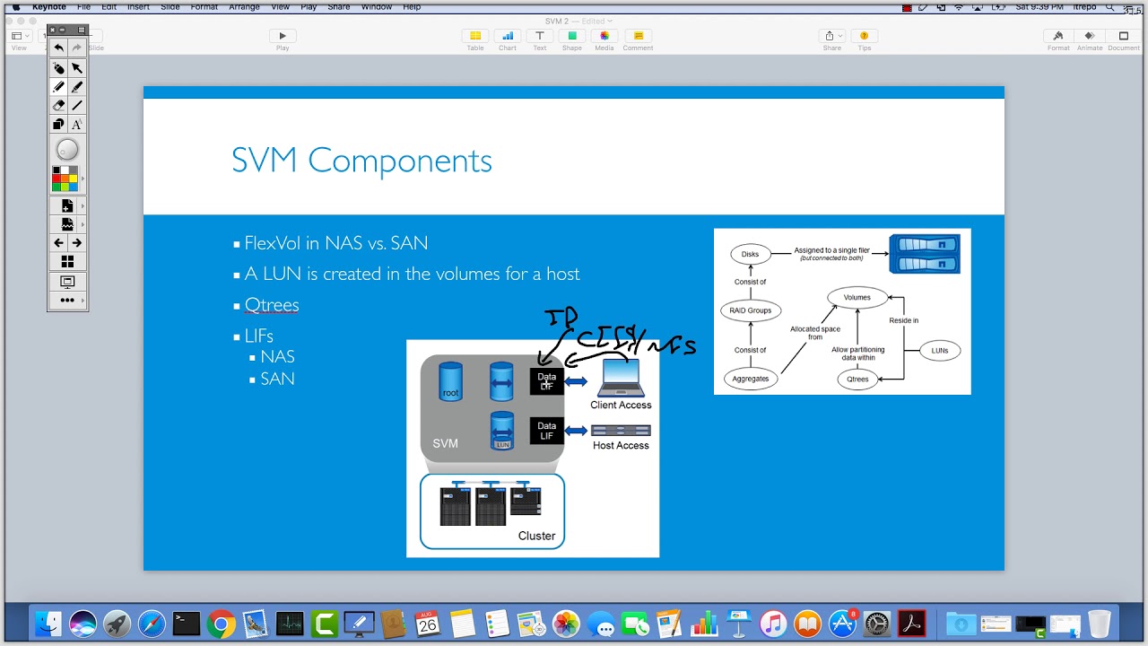Select the eraser tool
This screenshot has height=646, width=1148.
[59, 105]
